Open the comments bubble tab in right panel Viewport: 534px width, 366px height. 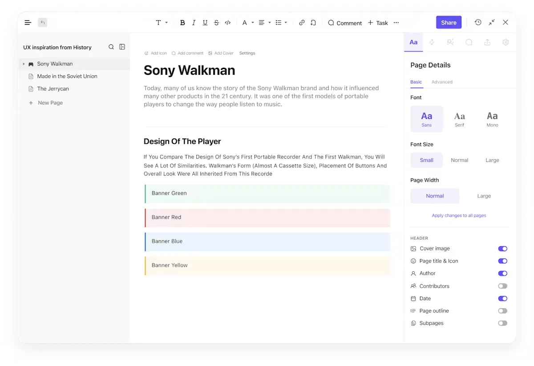(469, 42)
